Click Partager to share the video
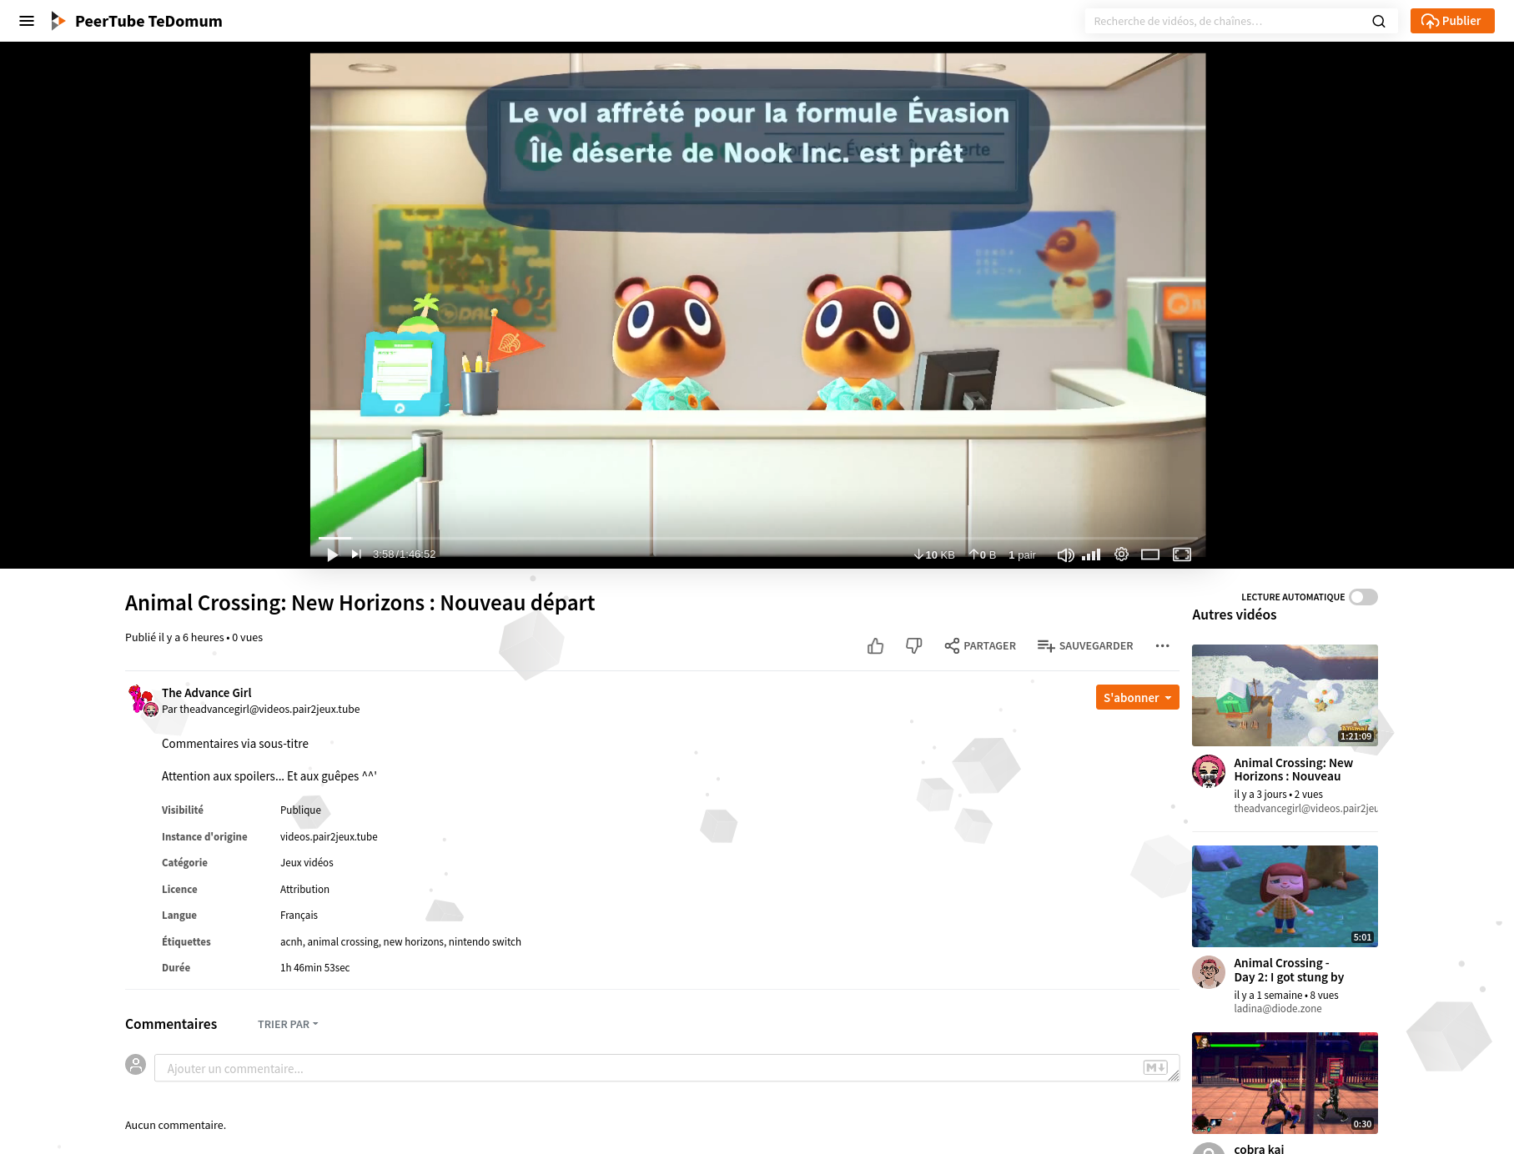The image size is (1514, 1154). (980, 646)
